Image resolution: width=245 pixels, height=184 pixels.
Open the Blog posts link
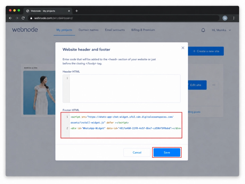tap(194, 112)
